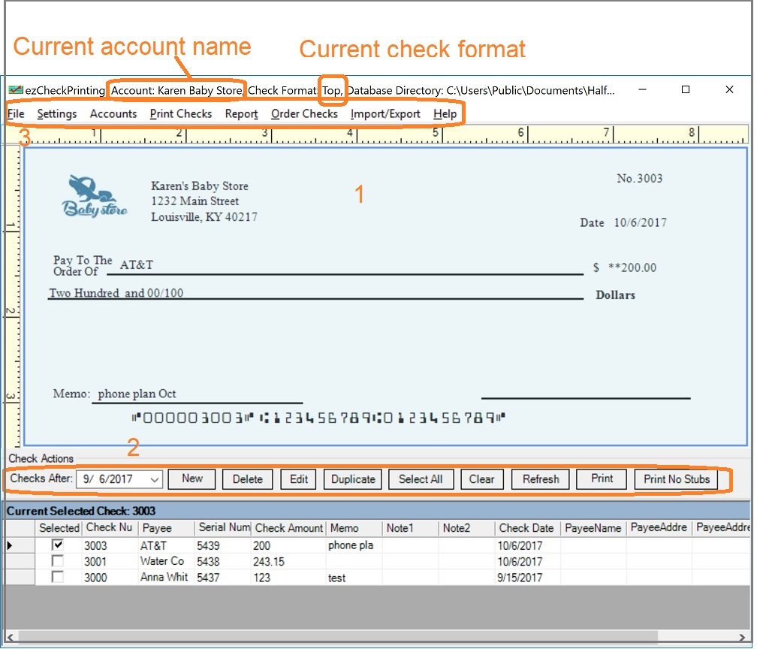Open the Settings menu

coord(57,114)
